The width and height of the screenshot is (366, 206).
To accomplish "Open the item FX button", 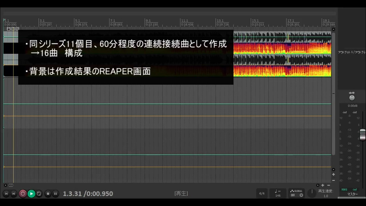I will pyautogui.click(x=17, y=29).
